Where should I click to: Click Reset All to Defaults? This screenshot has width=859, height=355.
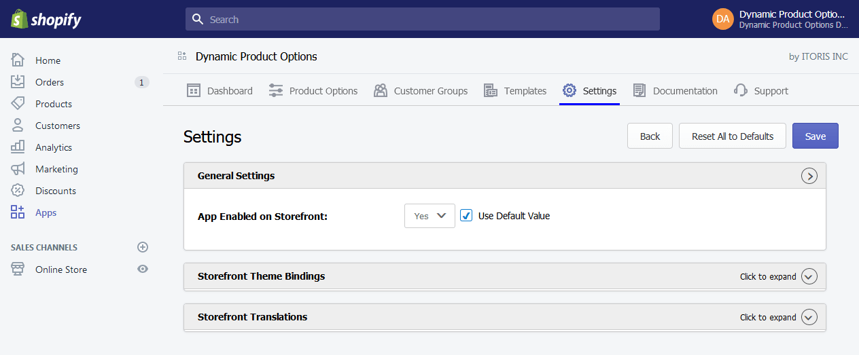pos(733,136)
